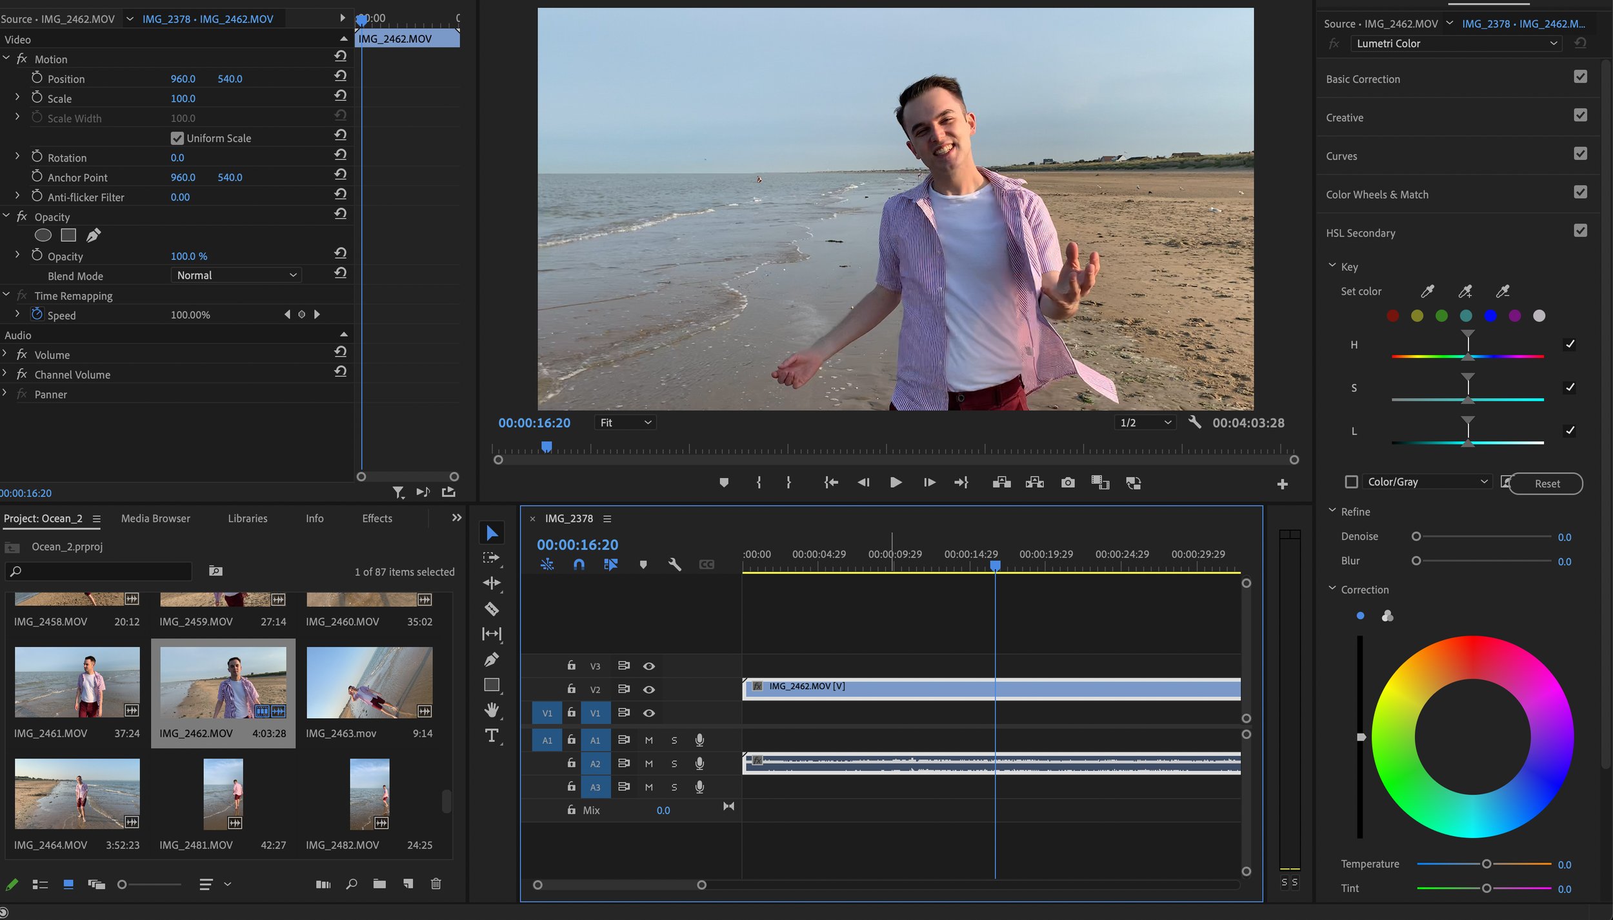Open IMG_2378 sequence panel menu

pos(606,519)
